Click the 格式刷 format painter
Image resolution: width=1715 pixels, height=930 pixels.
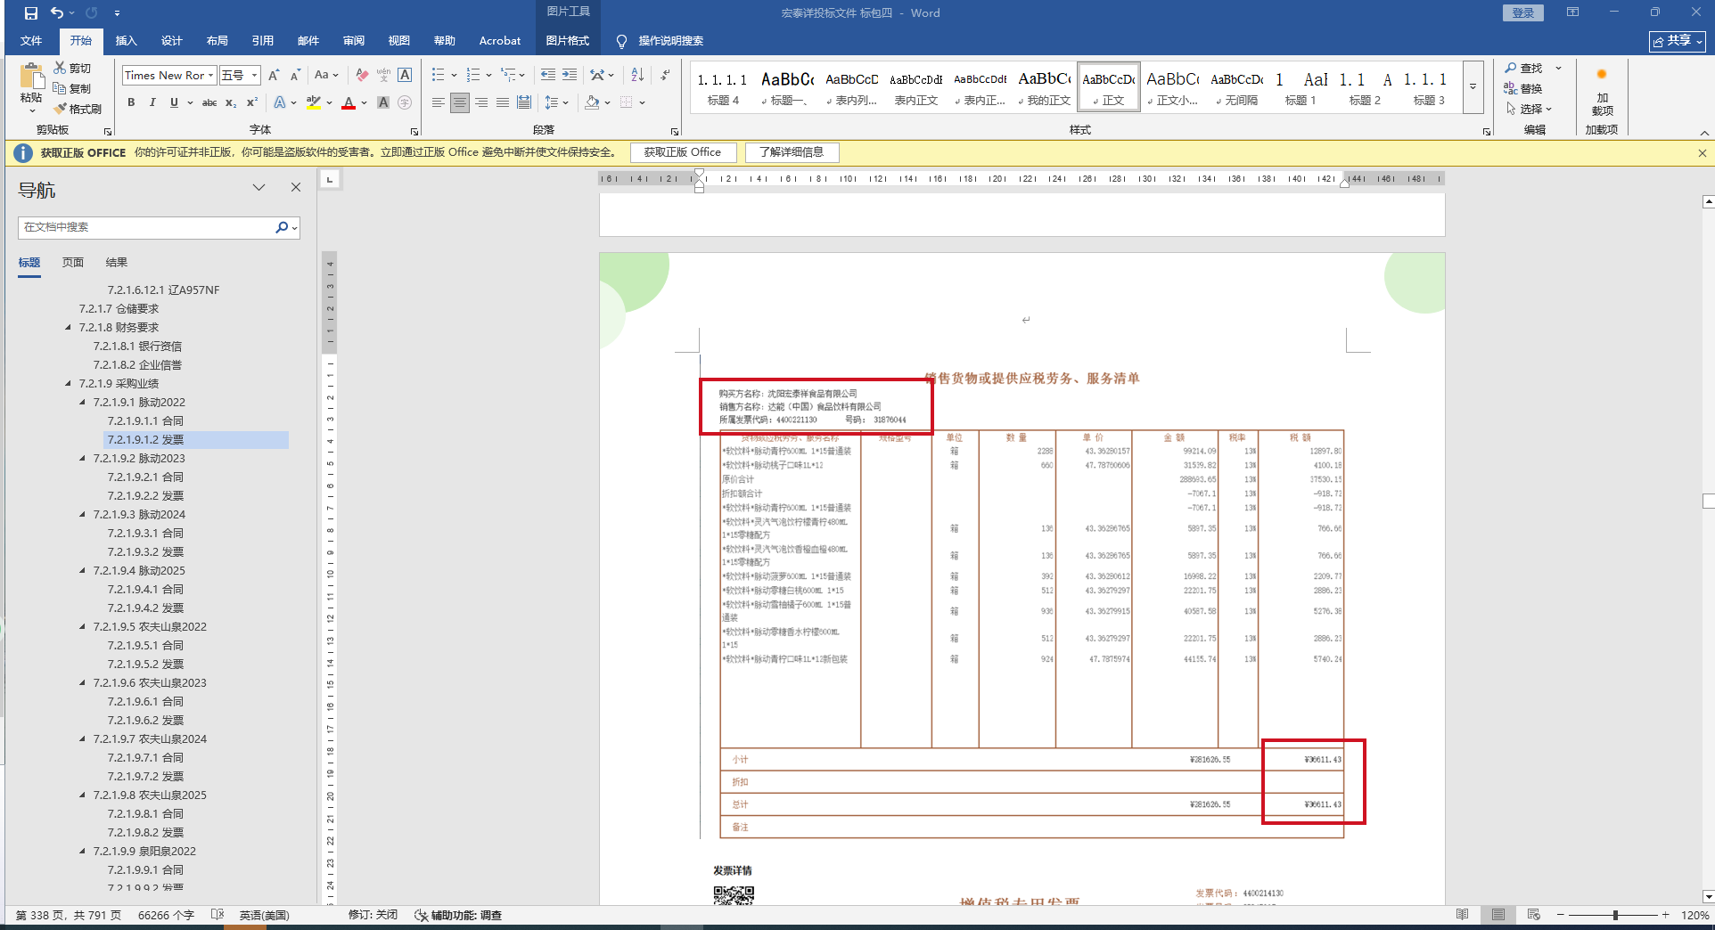point(78,109)
